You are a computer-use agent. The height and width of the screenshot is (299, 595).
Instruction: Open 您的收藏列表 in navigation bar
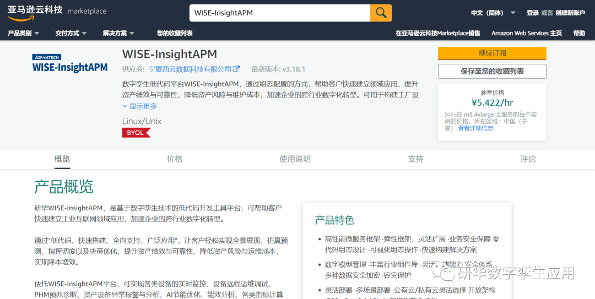click(x=175, y=34)
